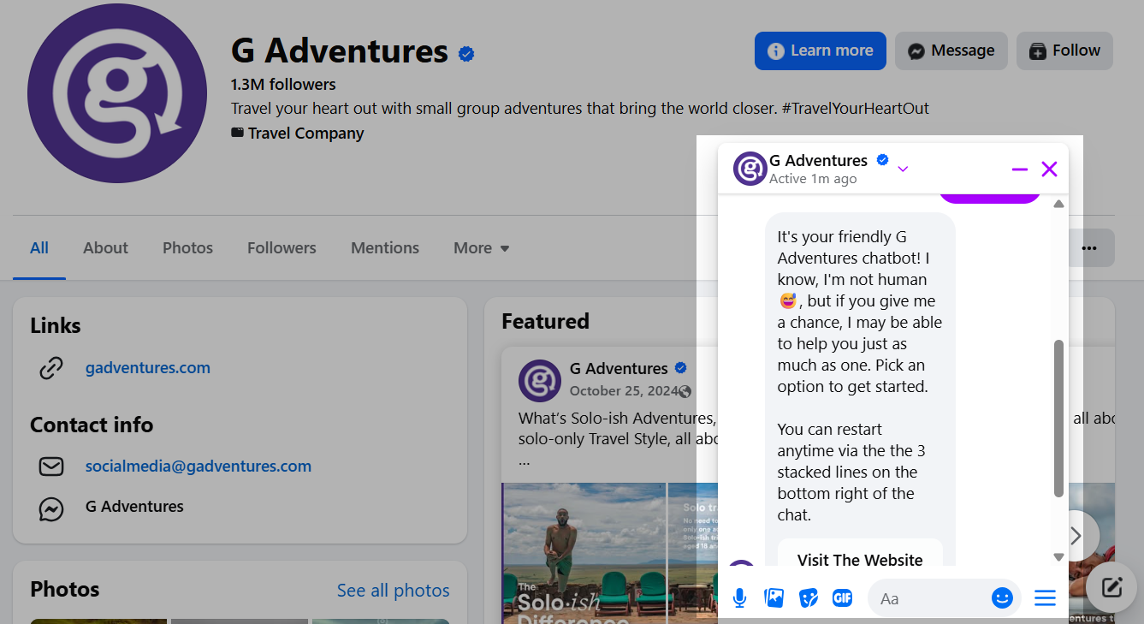
Task: Open the More tab dropdown
Action: [480, 247]
